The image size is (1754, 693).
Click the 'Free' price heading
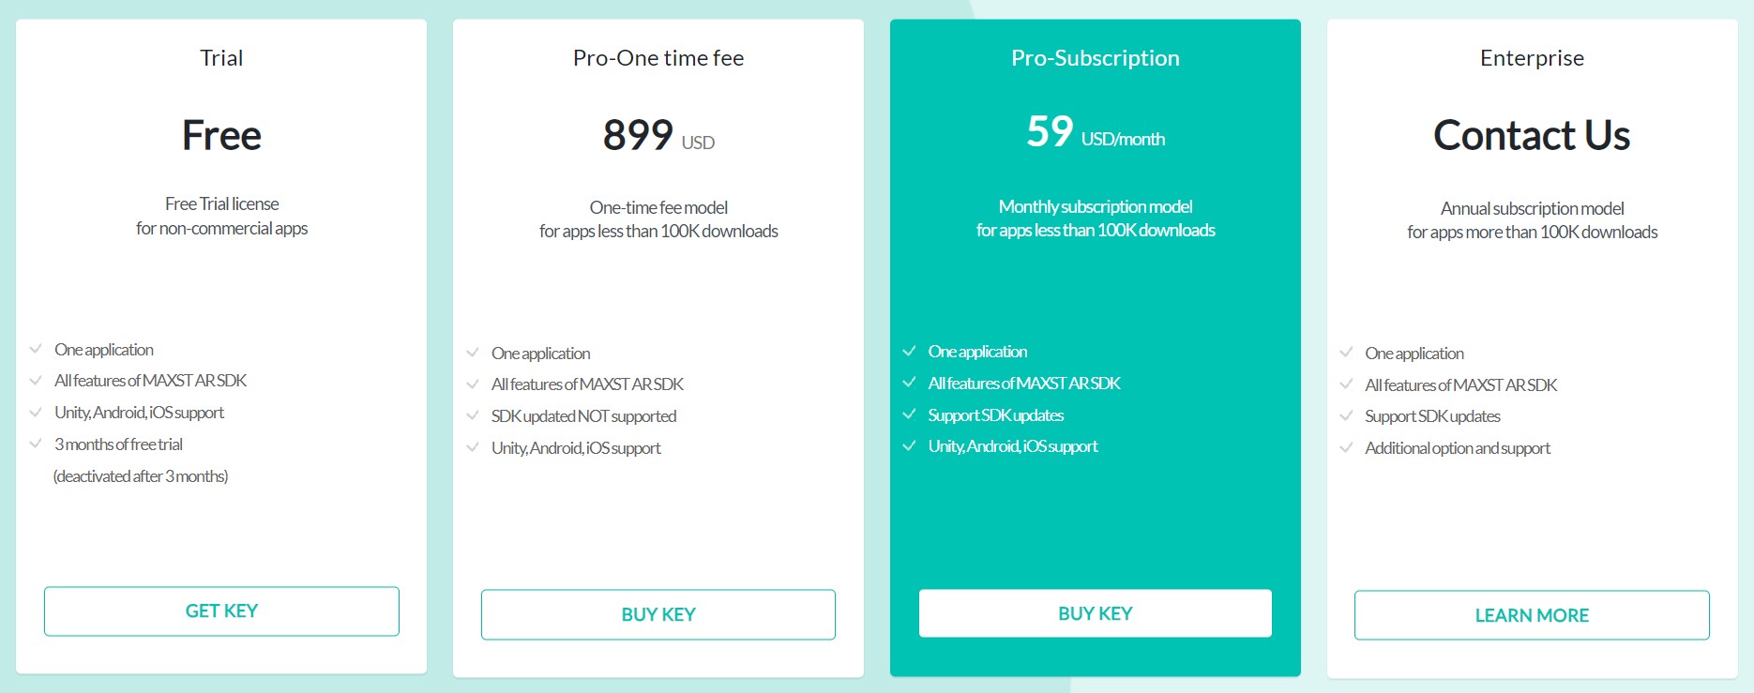pos(221,135)
